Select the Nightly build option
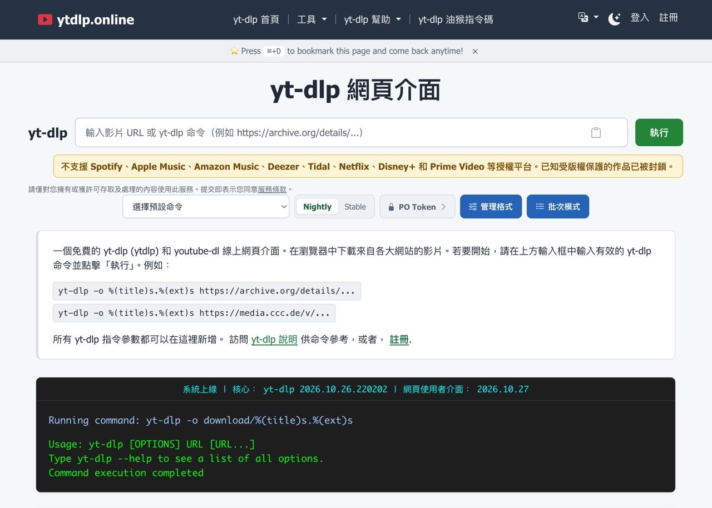The image size is (712, 508). tap(317, 207)
